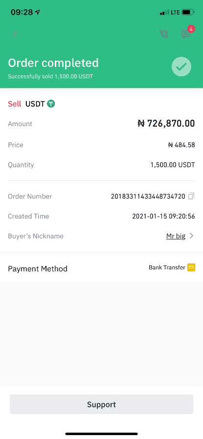203x439 pixels.
Task: Tap the order number digits
Action: pos(148,196)
